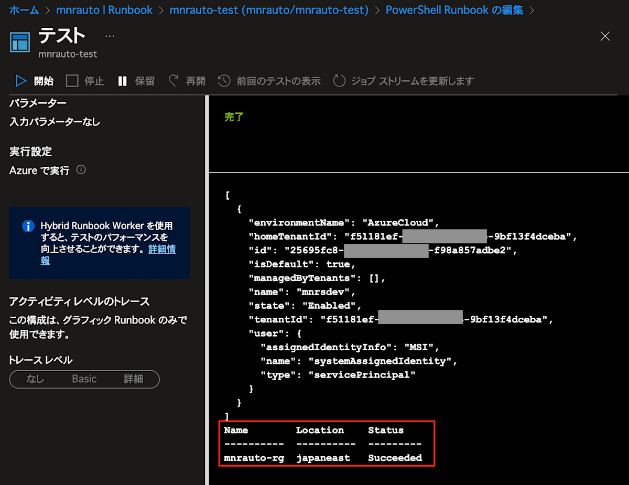Open 前回のテストの表示 via its clock icon
The height and width of the screenshot is (485, 629).
pos(224,81)
